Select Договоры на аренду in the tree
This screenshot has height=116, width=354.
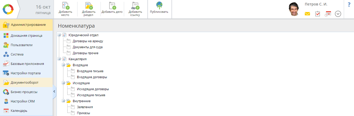(88, 41)
